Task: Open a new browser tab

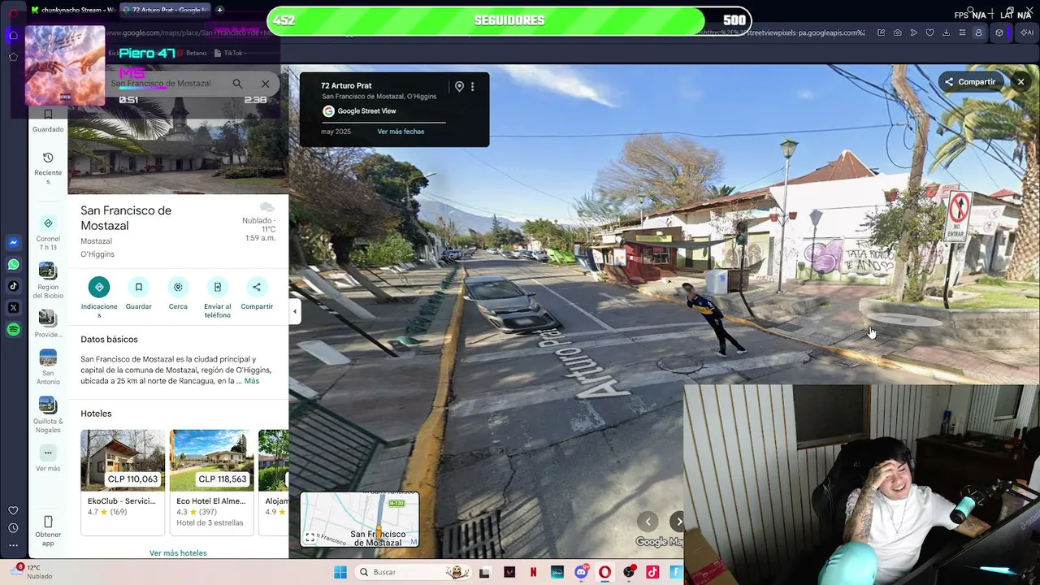Action: [x=219, y=11]
